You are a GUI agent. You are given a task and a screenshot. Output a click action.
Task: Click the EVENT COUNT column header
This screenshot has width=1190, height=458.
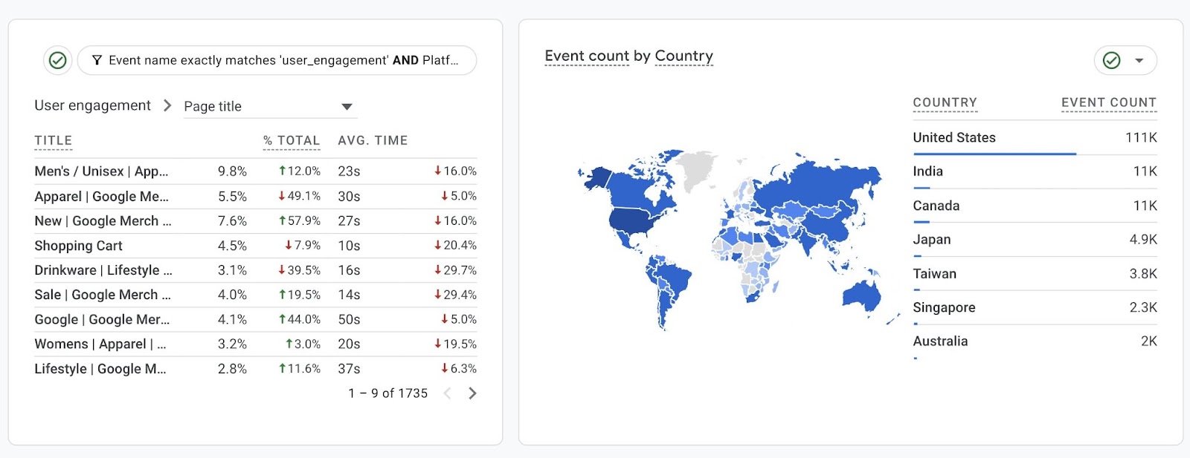pos(1108,102)
